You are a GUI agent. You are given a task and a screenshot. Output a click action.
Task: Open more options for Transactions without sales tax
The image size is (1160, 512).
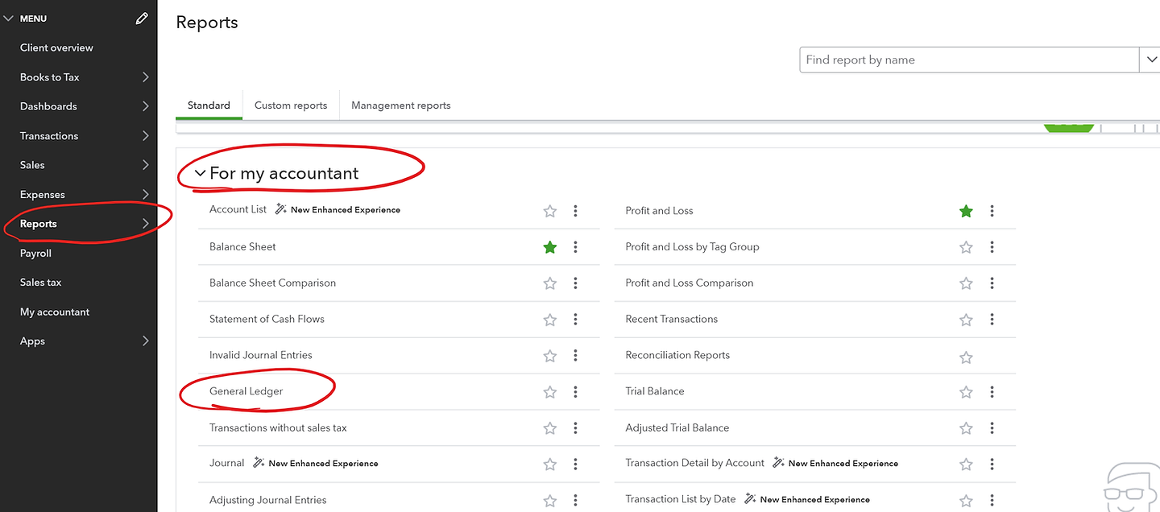(x=575, y=428)
